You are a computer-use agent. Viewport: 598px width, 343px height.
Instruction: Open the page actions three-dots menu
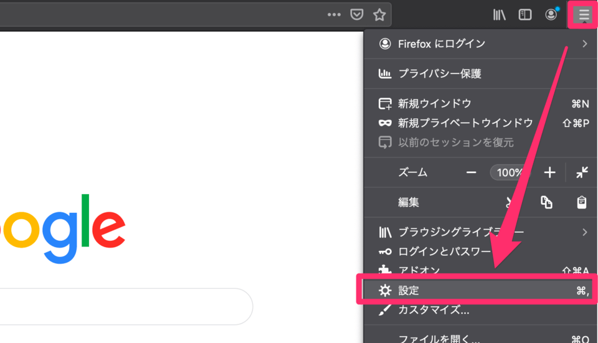tap(334, 15)
